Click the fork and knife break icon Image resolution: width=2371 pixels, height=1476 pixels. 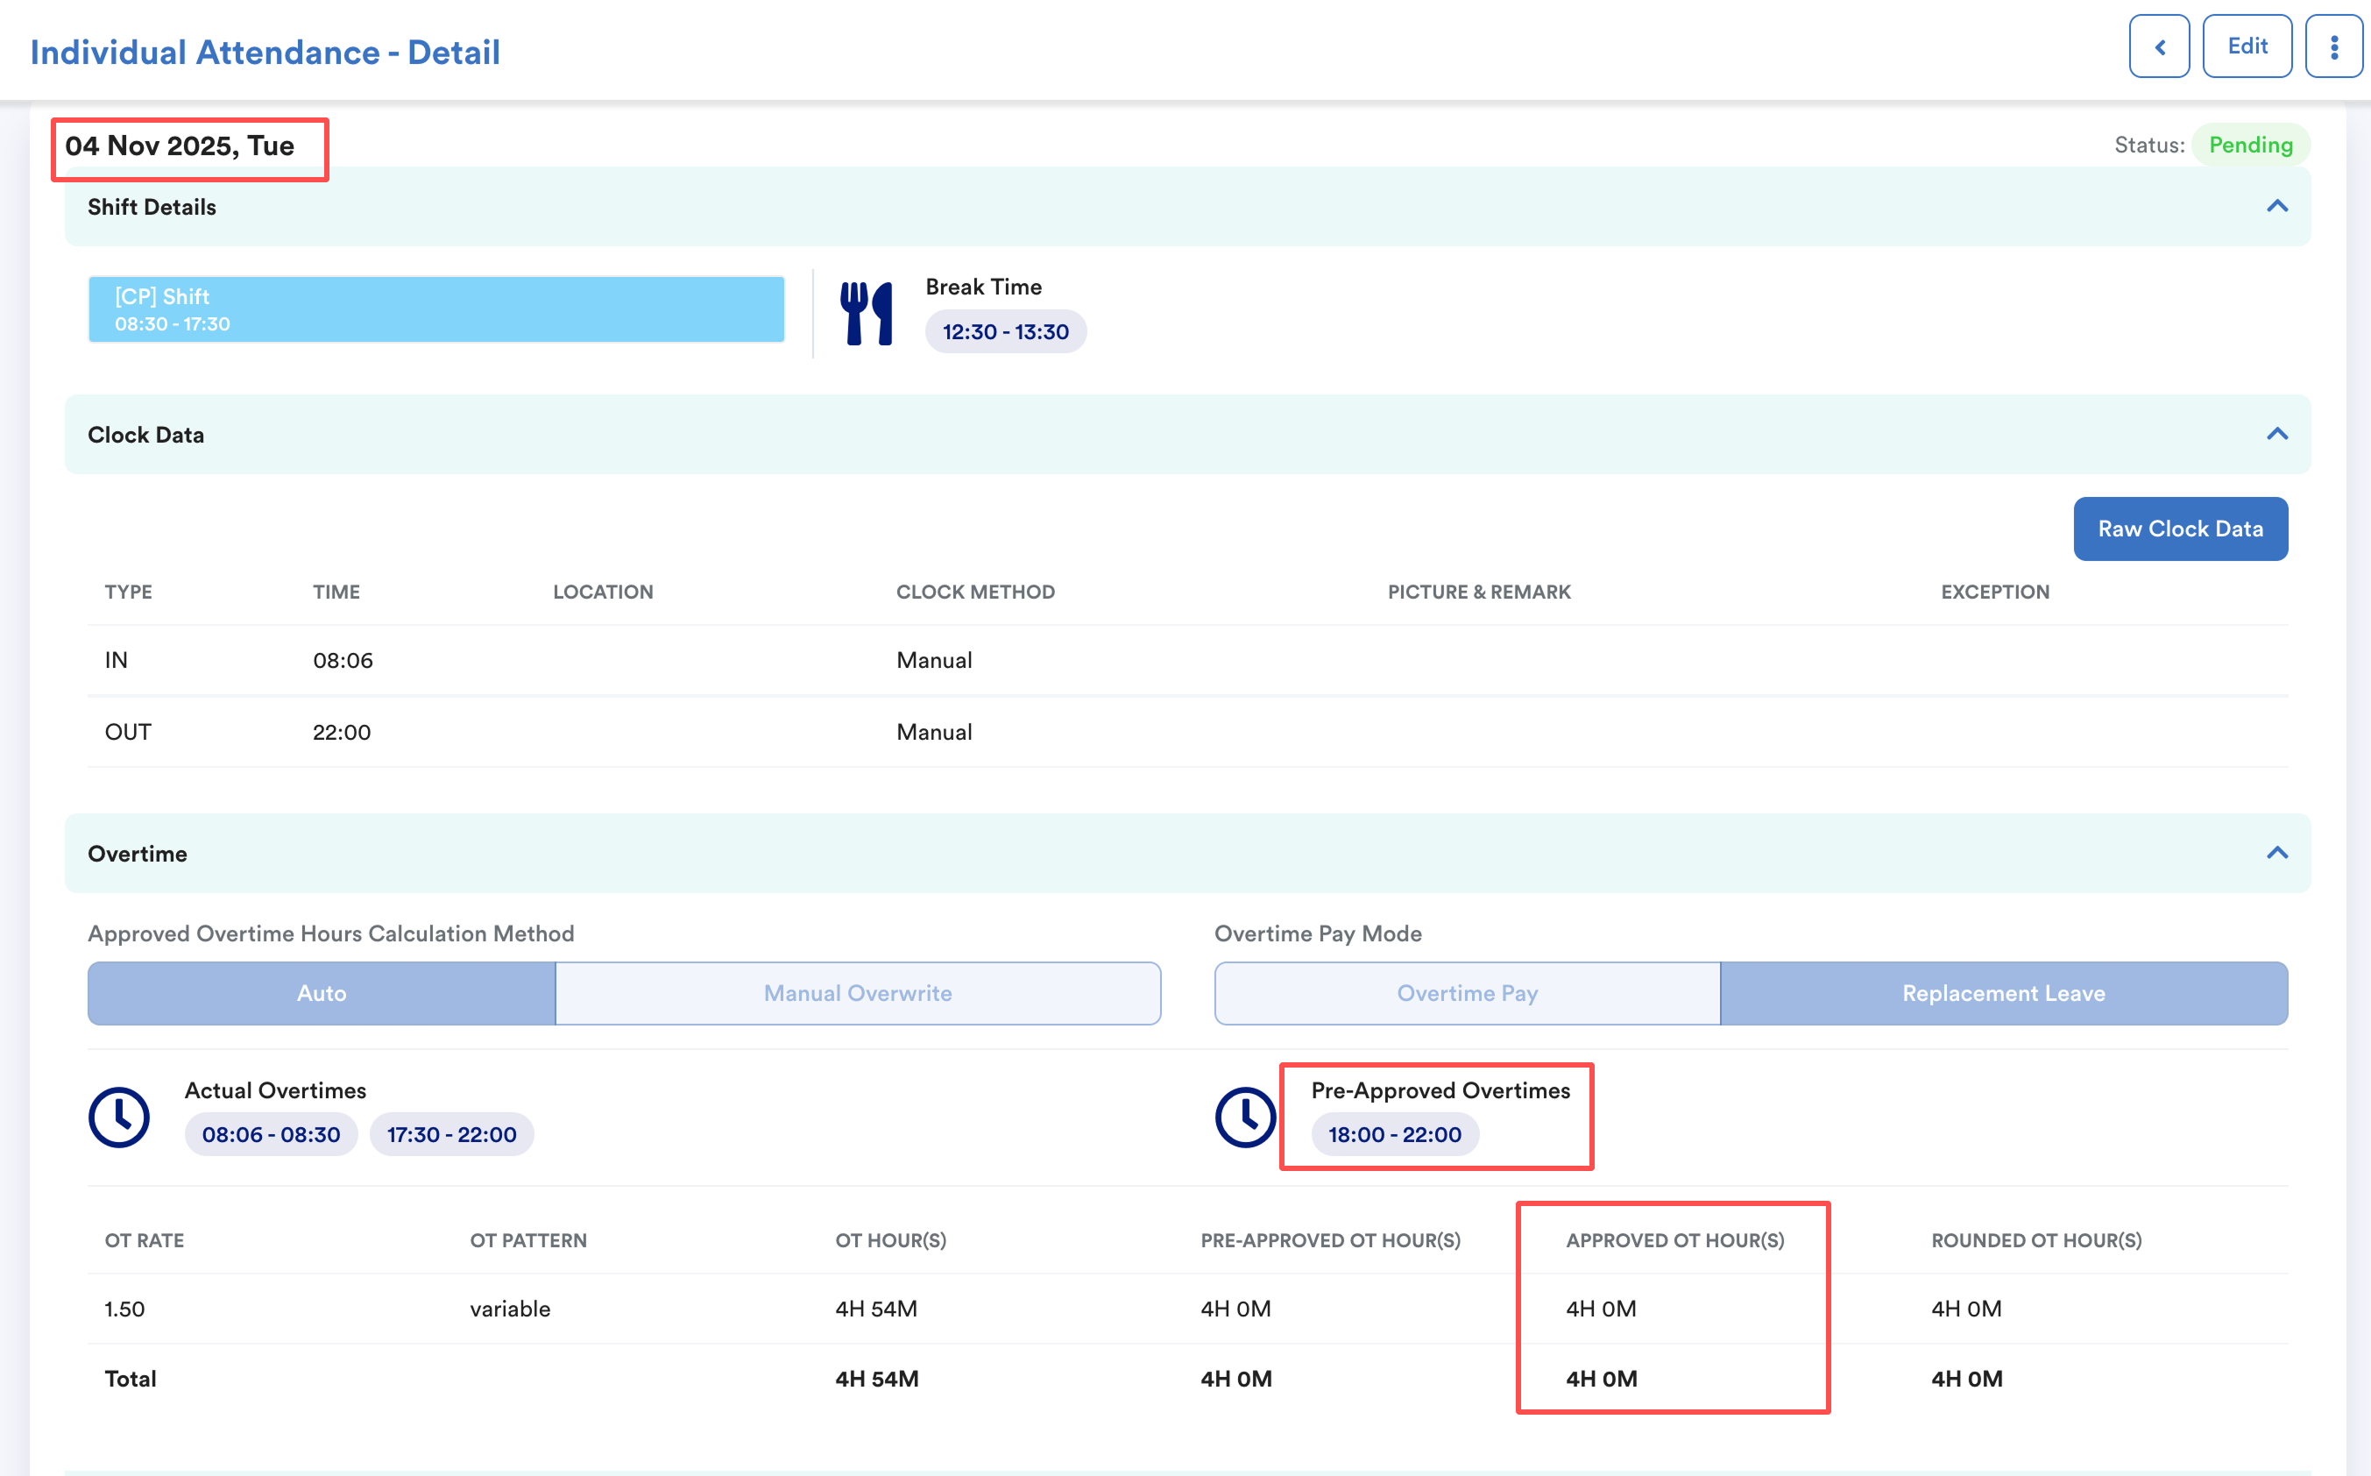click(866, 314)
